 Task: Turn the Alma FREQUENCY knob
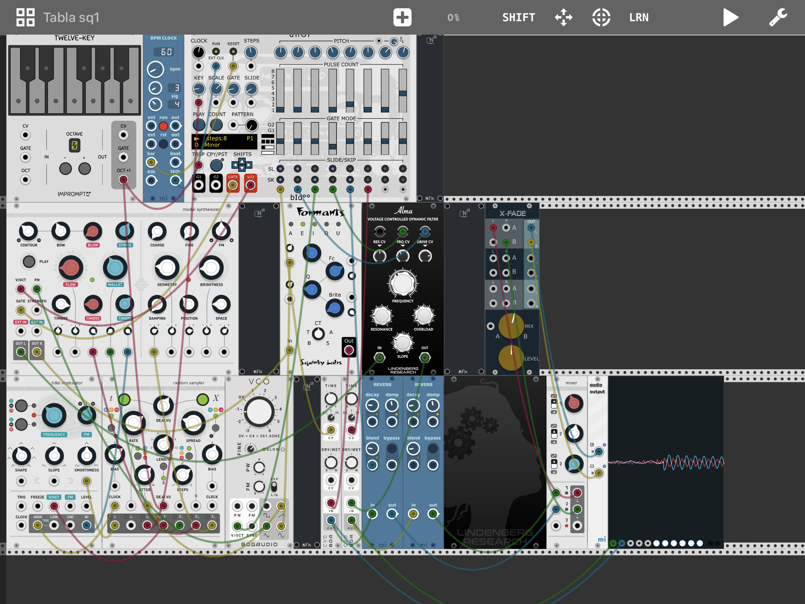tap(402, 283)
